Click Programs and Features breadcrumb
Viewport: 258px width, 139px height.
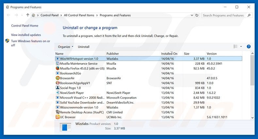(x=115, y=15)
